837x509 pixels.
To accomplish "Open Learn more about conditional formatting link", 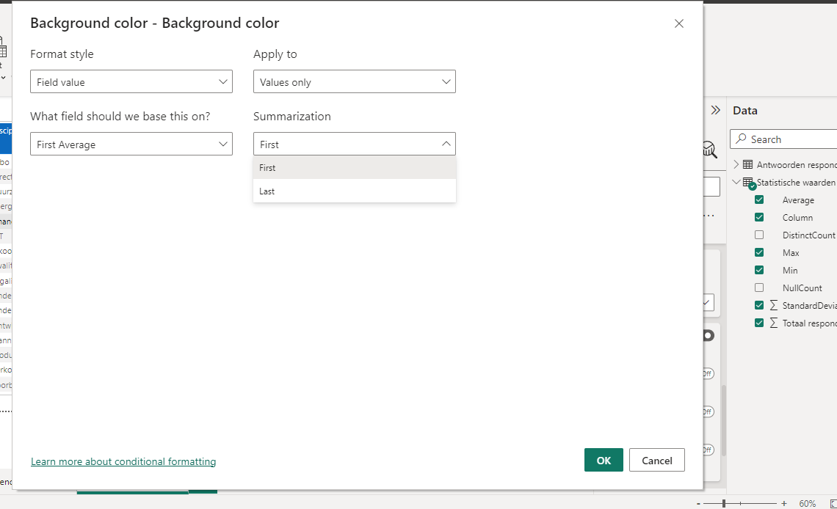I will (123, 461).
